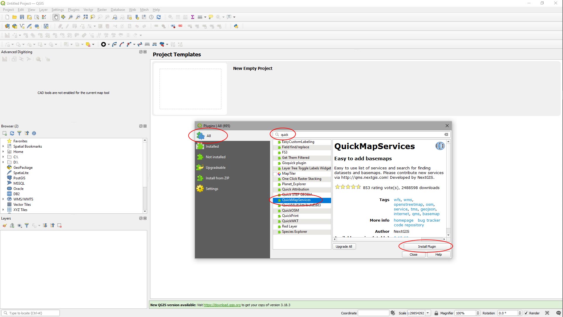Toggle the MapTiler plugin checkbox
The width and height of the screenshot is (563, 317).
(275, 174)
